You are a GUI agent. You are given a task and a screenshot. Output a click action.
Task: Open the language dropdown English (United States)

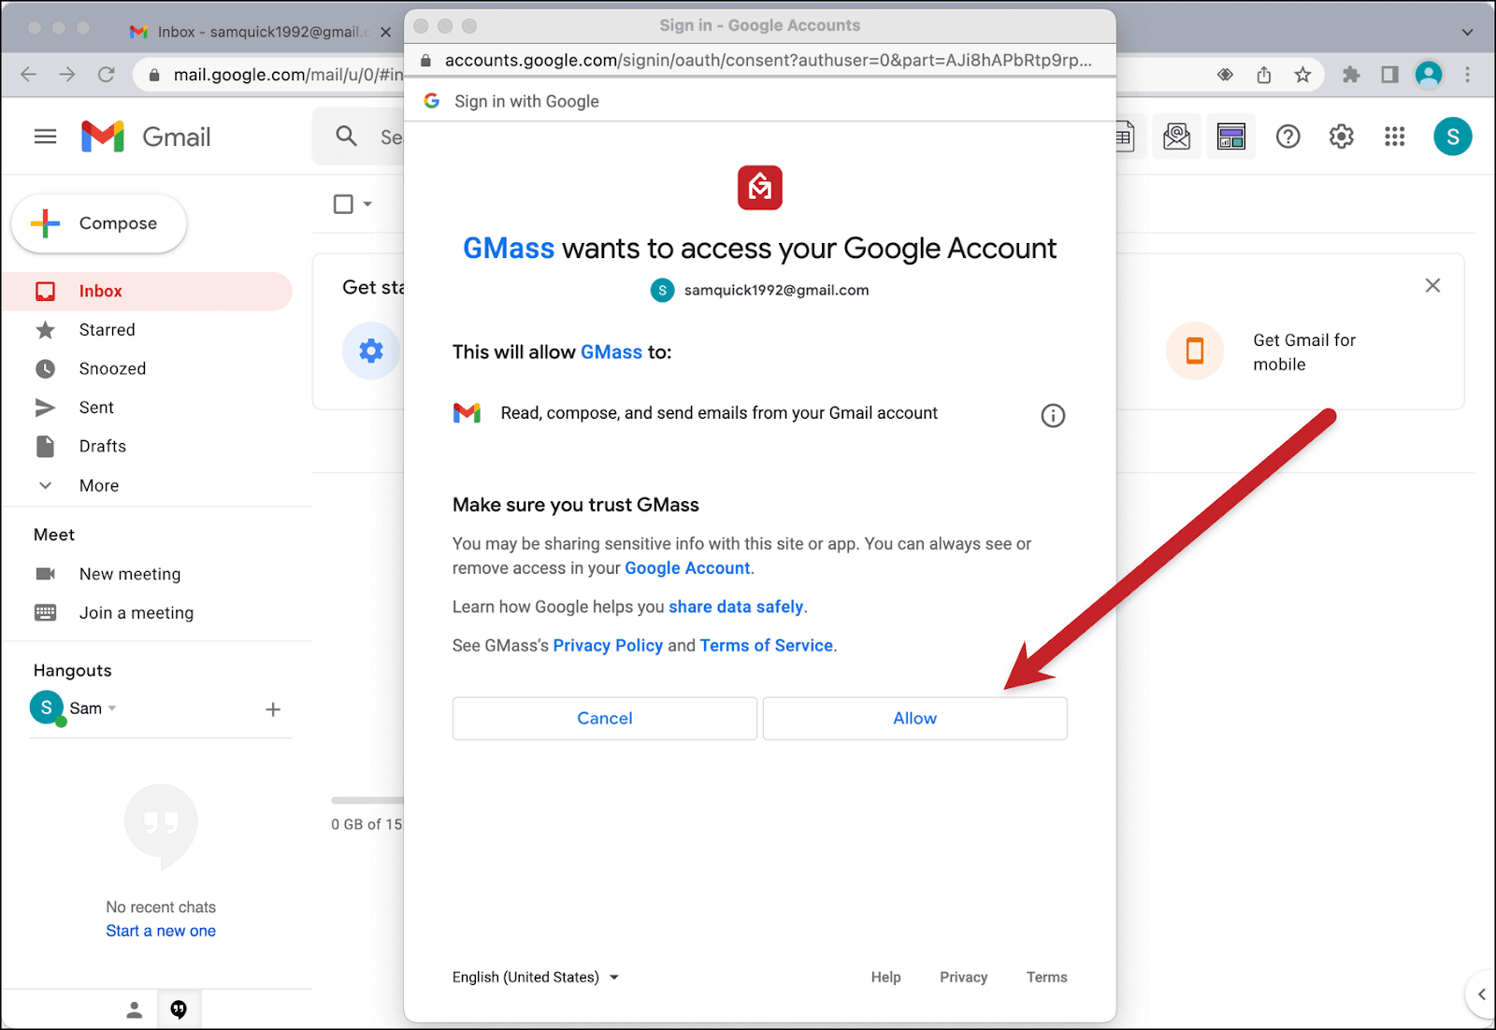click(536, 977)
